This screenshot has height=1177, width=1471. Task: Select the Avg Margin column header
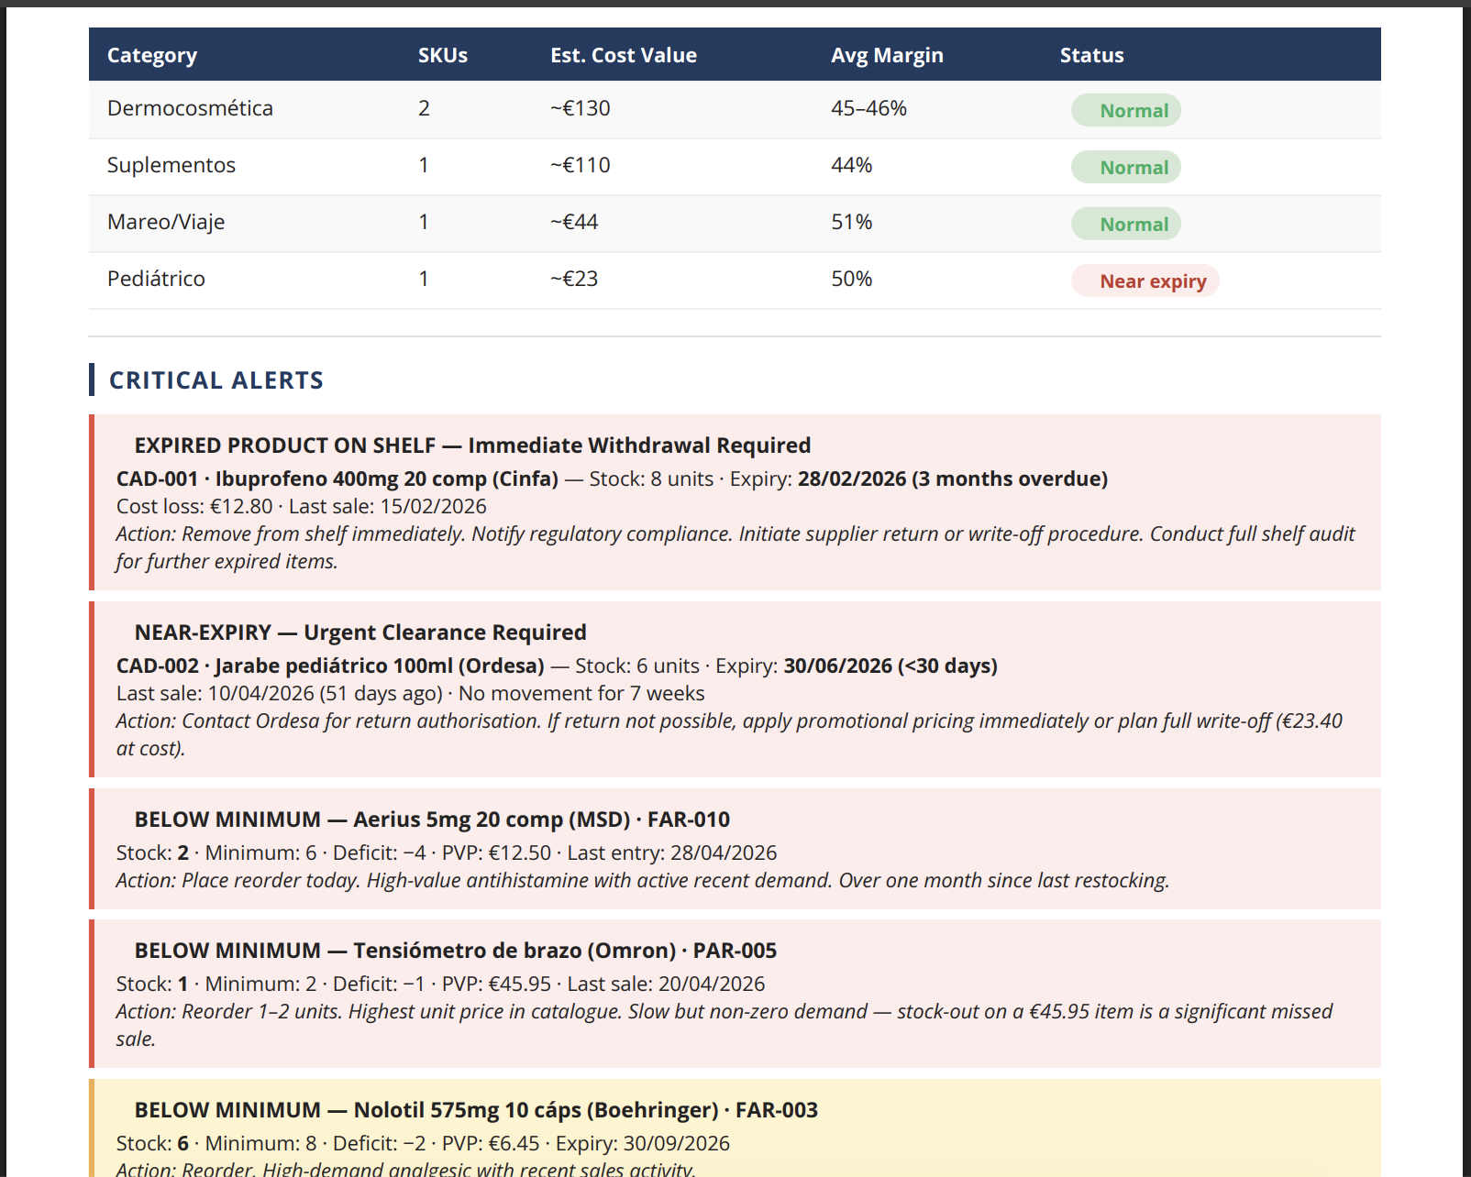tap(887, 55)
